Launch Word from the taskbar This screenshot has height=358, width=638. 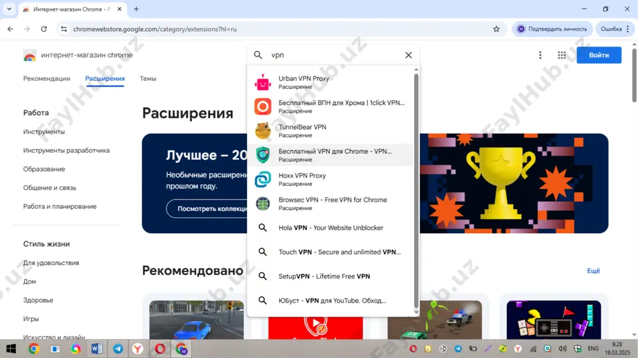[97, 348]
